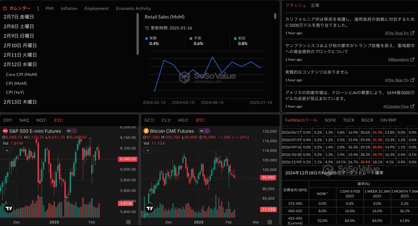
Task: Switch to the ON RRP tab
Action: [388, 120]
